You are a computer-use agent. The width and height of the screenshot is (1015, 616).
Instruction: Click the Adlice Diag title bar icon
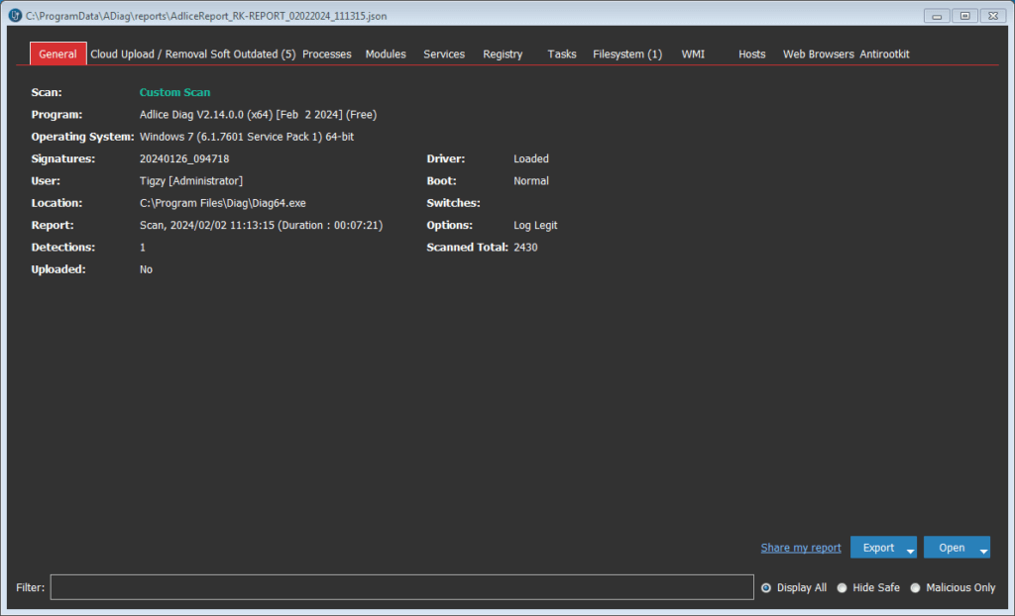tap(15, 16)
